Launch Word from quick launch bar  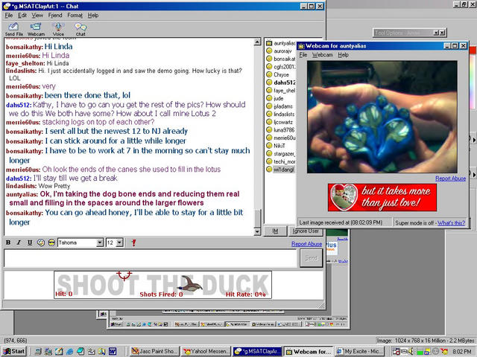(x=113, y=351)
